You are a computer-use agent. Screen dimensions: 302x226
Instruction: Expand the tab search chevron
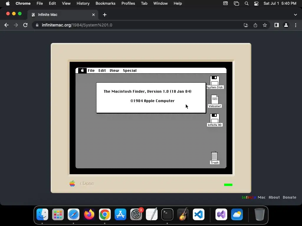pos(296,15)
